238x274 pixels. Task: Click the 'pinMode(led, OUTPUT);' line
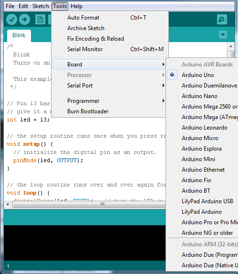coord(48,160)
